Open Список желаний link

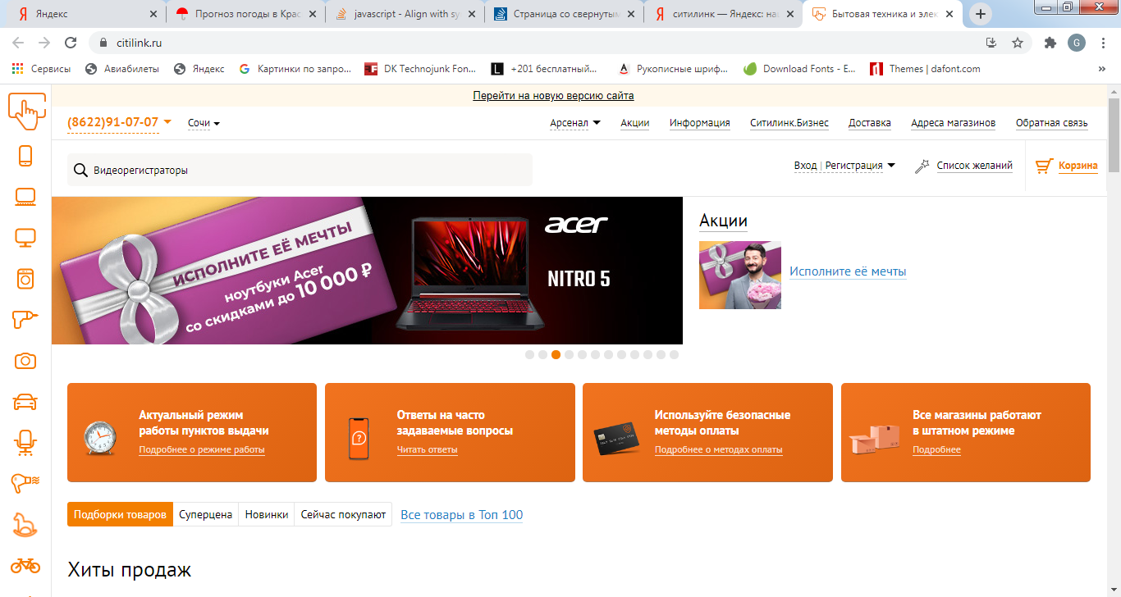pos(975,166)
